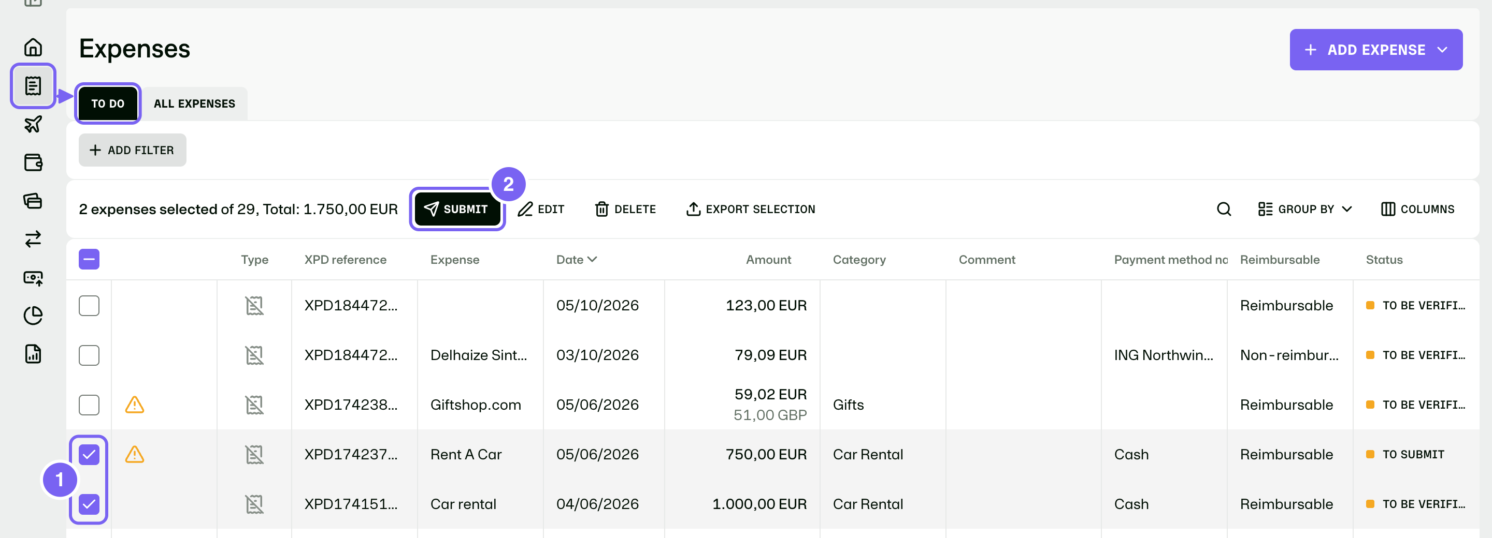Screen dimensions: 1492x538
Task: Submit the selected expenses
Action: (x=457, y=209)
